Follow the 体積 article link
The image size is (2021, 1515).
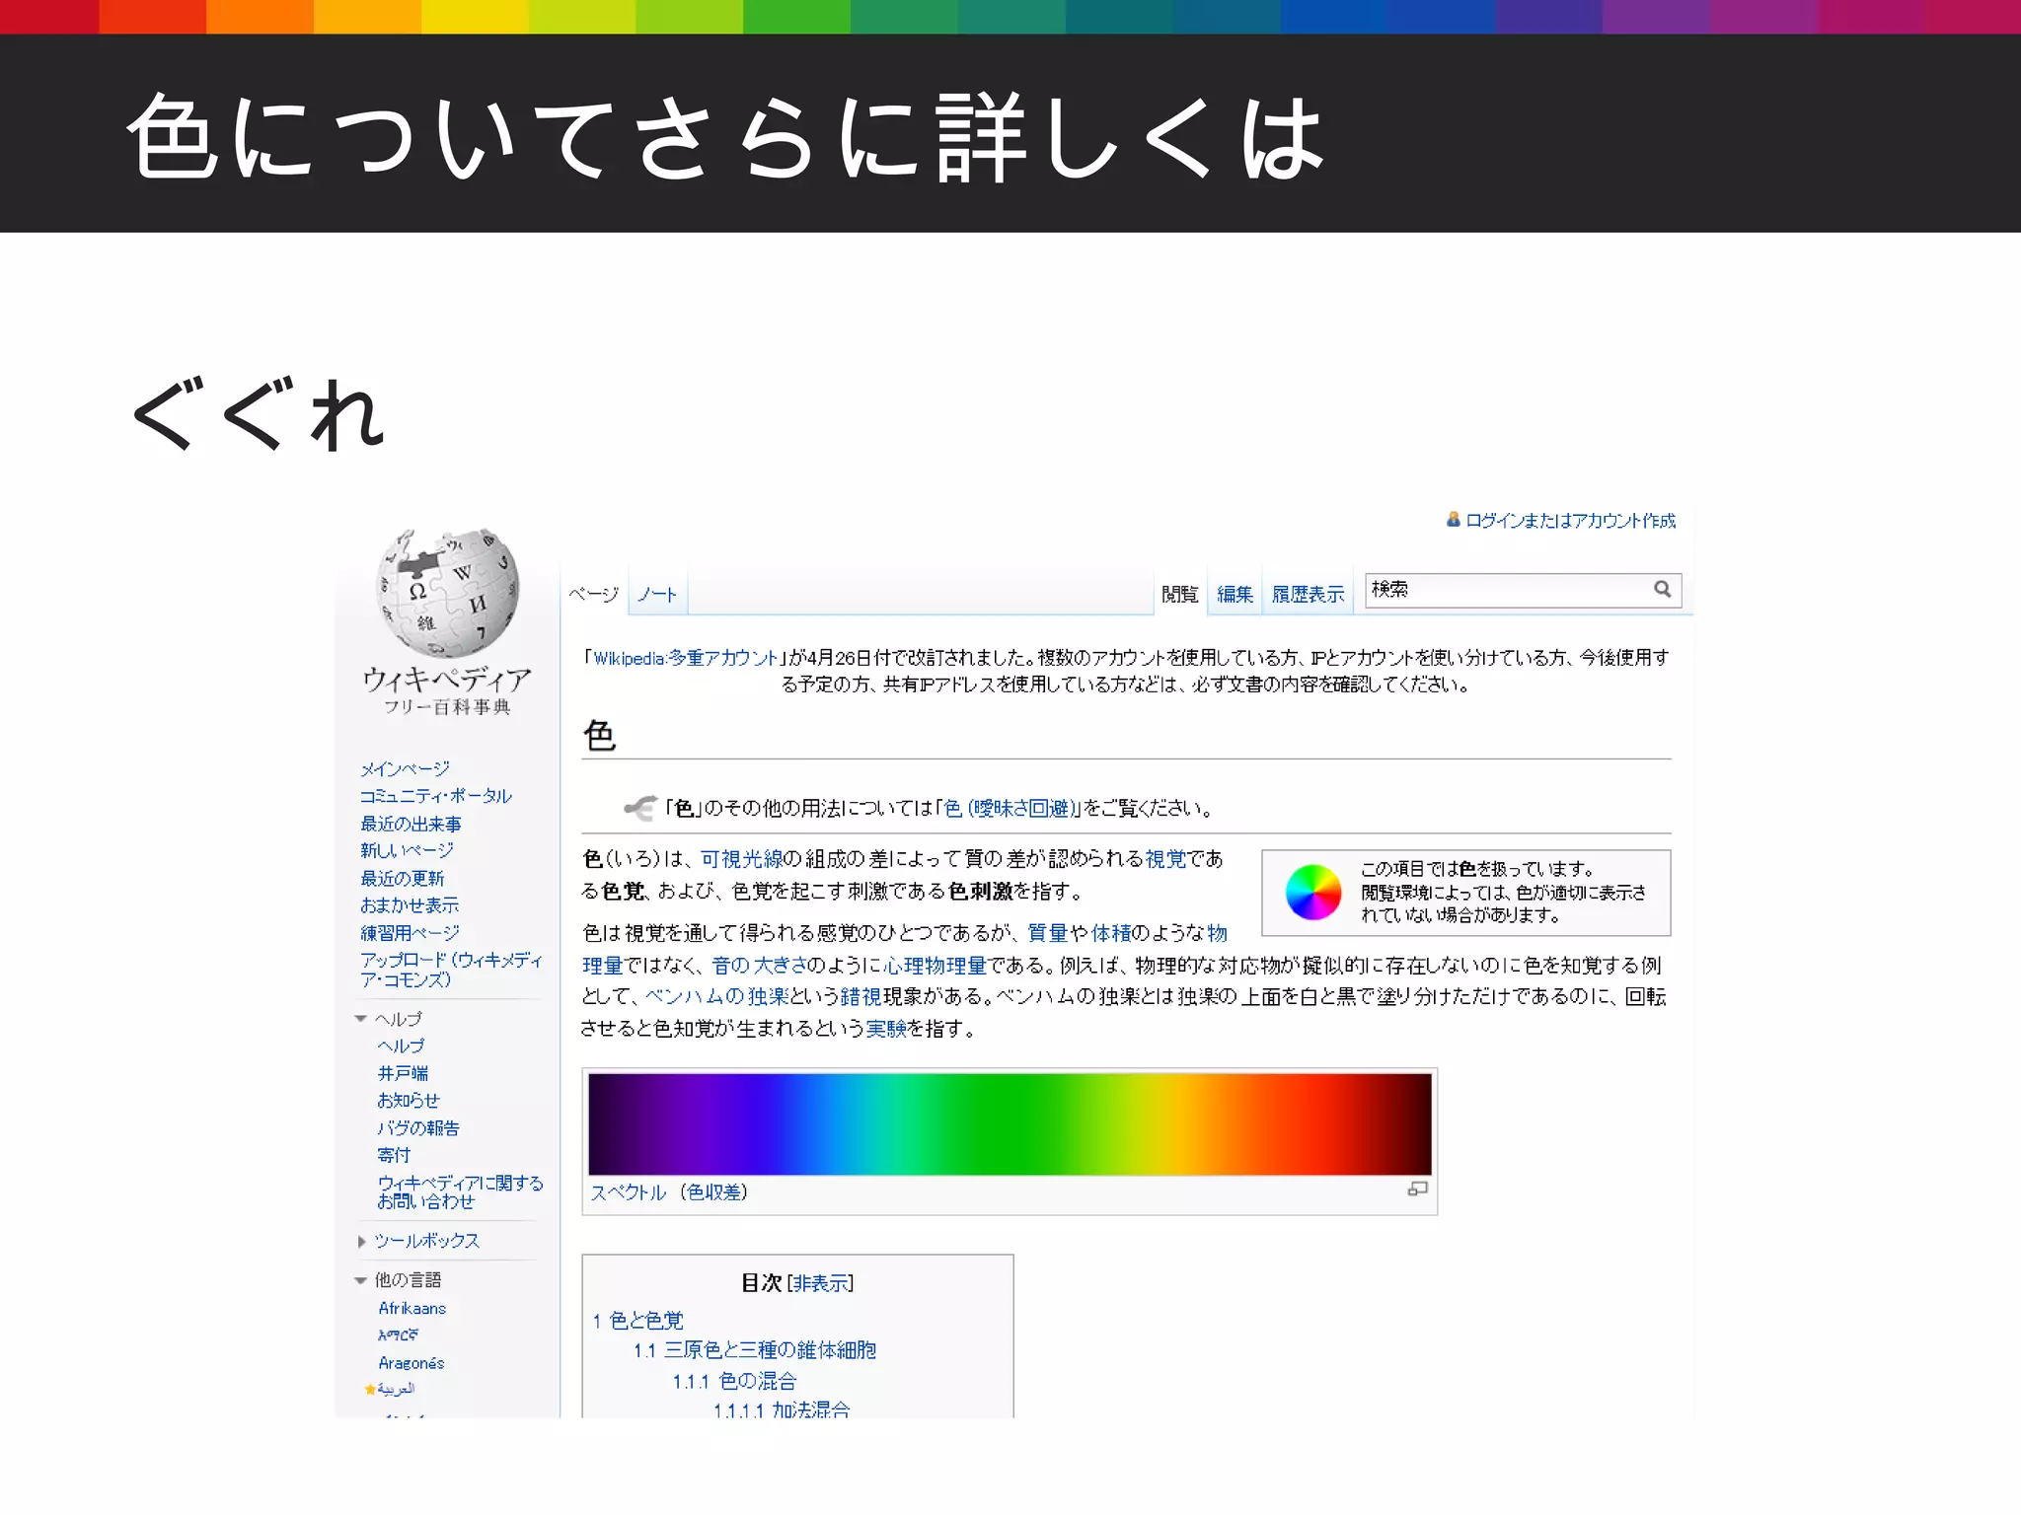(1111, 932)
